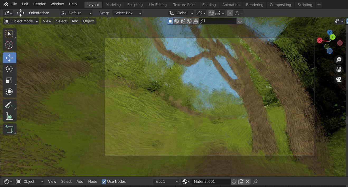The width and height of the screenshot is (348, 187).
Task: Switch to the Texture Paint workspace tab
Action: [184, 5]
